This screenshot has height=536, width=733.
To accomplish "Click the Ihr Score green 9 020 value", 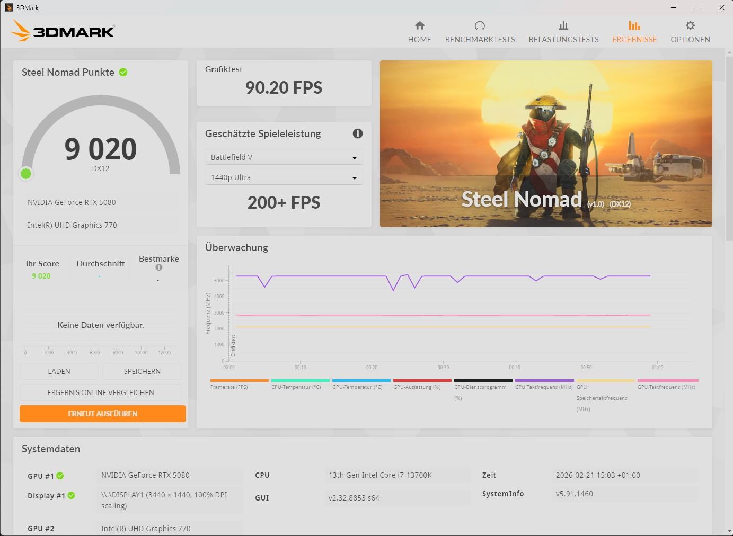I will [x=41, y=276].
